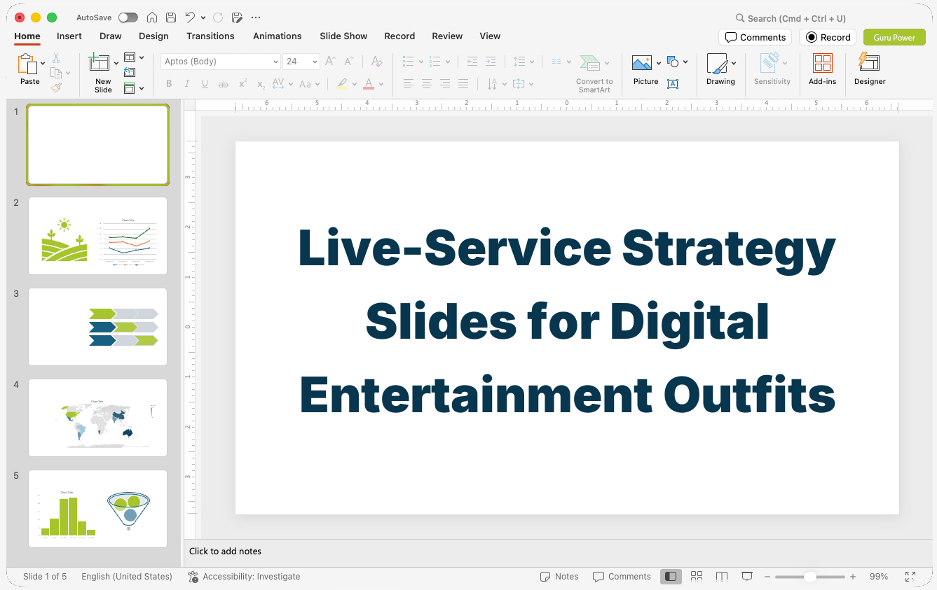Open the Designer pane
The height and width of the screenshot is (590, 937).
(x=870, y=69)
